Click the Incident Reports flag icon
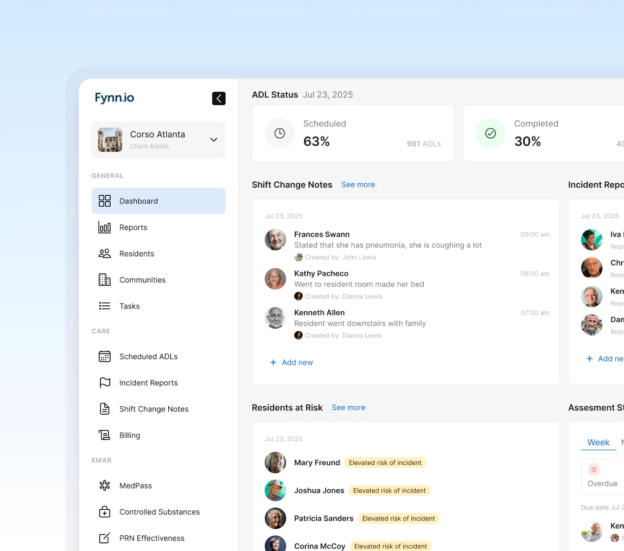This screenshot has height=551, width=624. point(105,383)
